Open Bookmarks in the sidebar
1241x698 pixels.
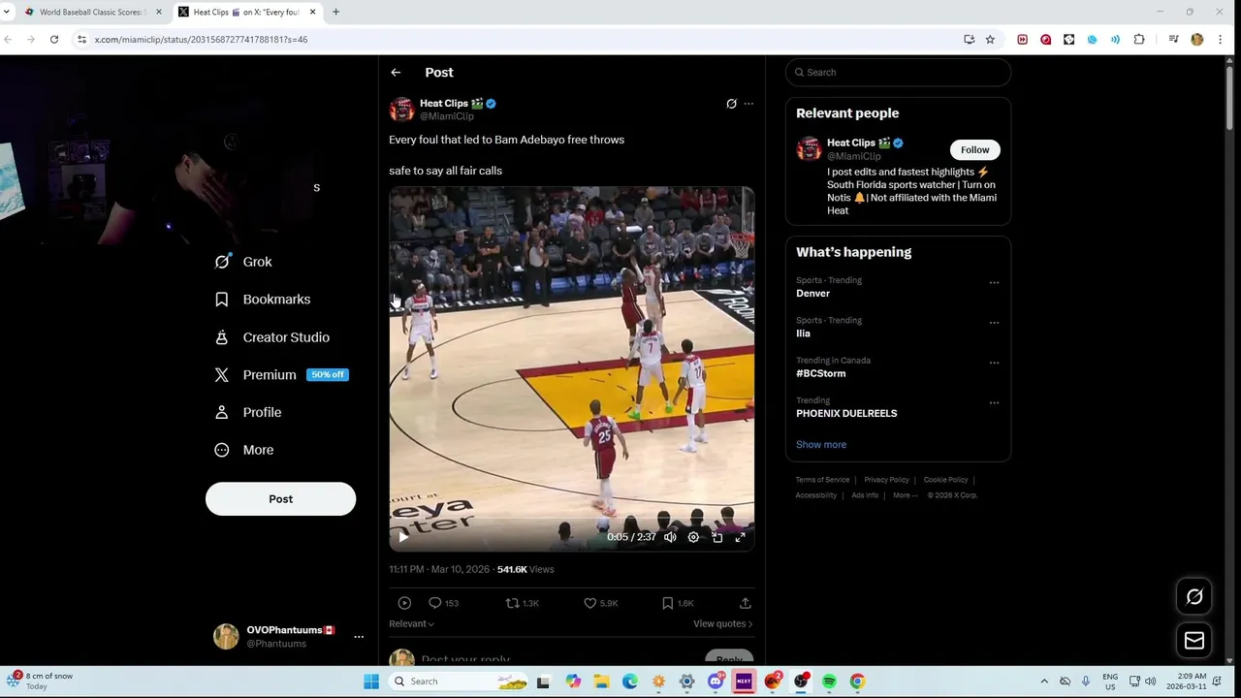pos(262,300)
